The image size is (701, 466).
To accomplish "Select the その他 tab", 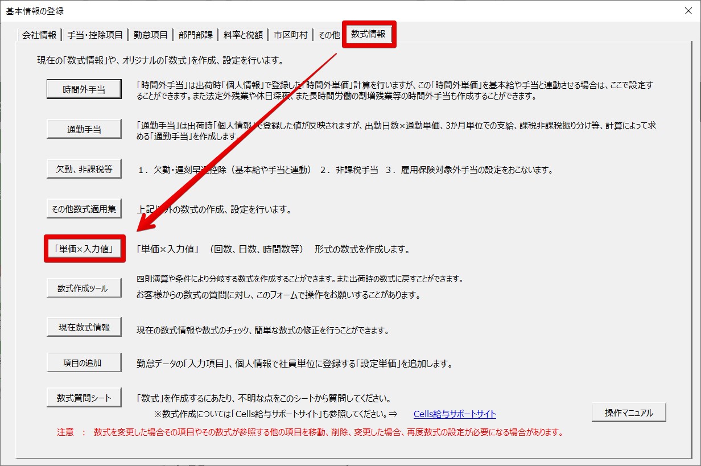I will tap(329, 35).
